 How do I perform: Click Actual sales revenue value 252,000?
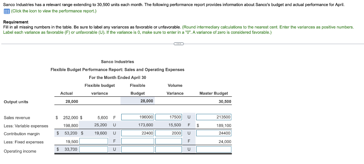point(71,118)
